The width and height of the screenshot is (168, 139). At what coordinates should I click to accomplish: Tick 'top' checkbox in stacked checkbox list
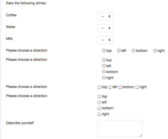click(x=99, y=97)
